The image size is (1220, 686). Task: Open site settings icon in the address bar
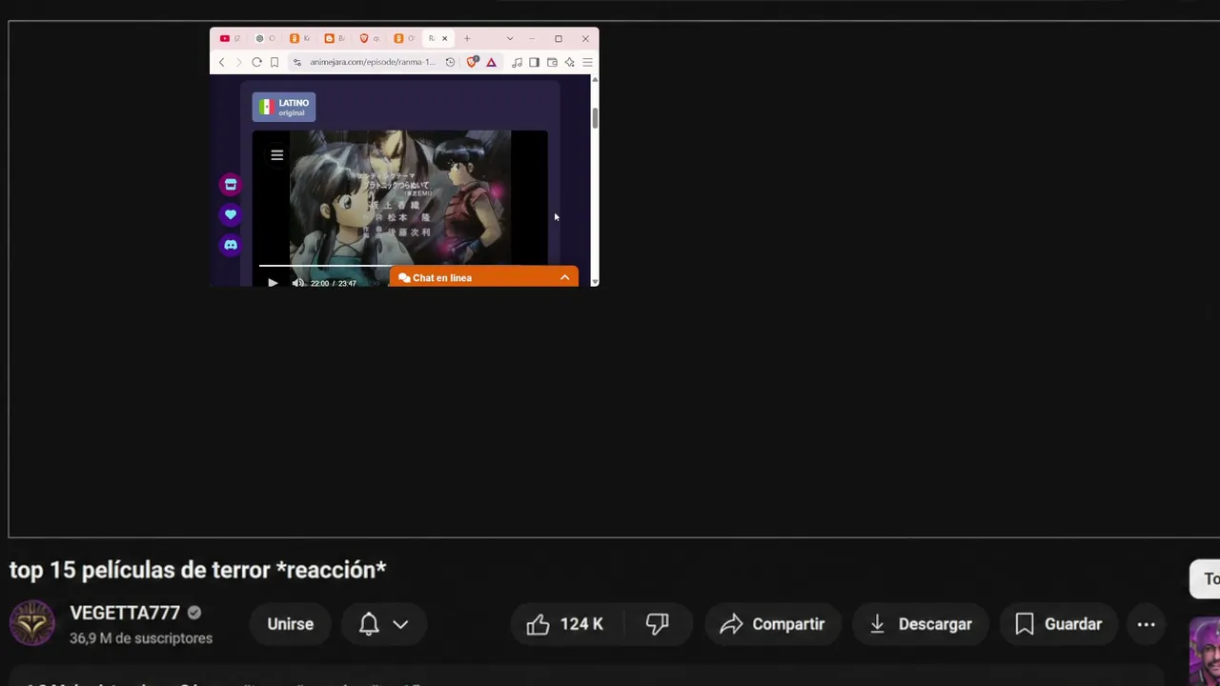click(297, 62)
